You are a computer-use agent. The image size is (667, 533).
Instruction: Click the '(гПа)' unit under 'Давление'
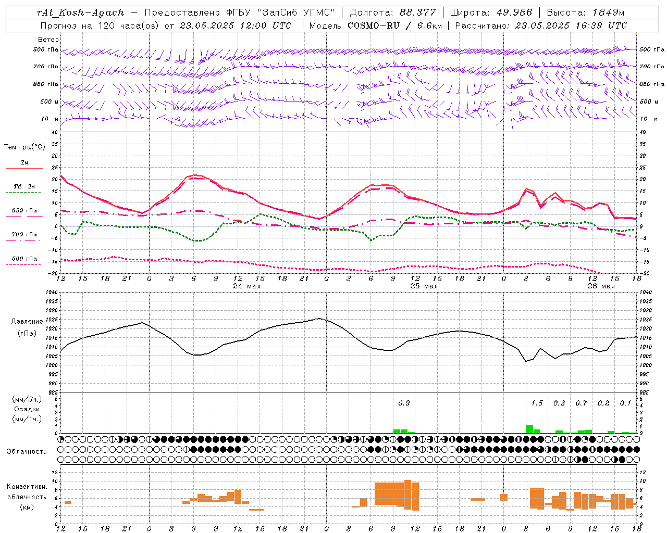coord(27,333)
